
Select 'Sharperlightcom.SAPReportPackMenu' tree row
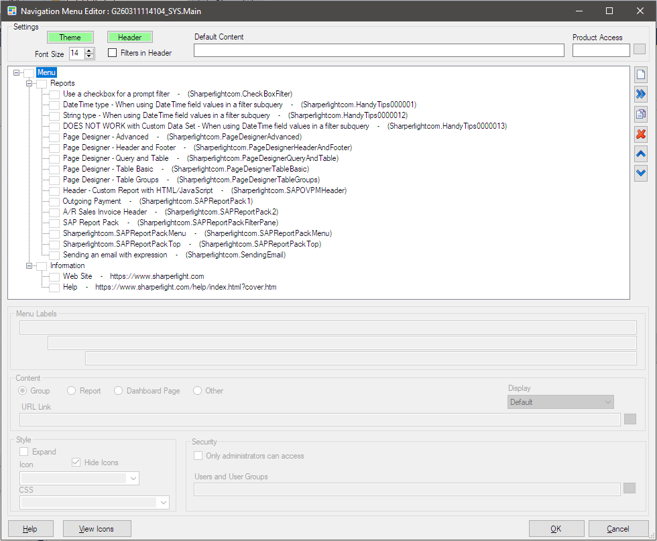tap(197, 233)
